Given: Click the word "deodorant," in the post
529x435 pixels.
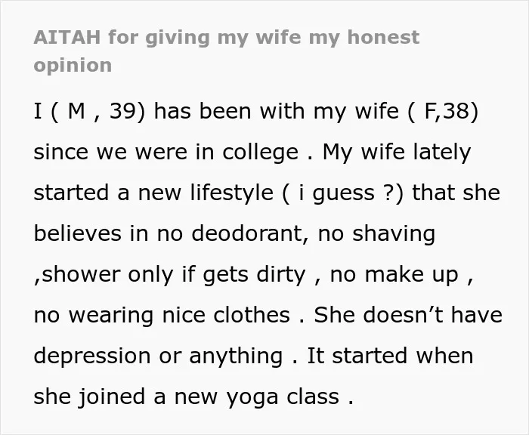Looking at the screenshot, I should tap(250, 233).
